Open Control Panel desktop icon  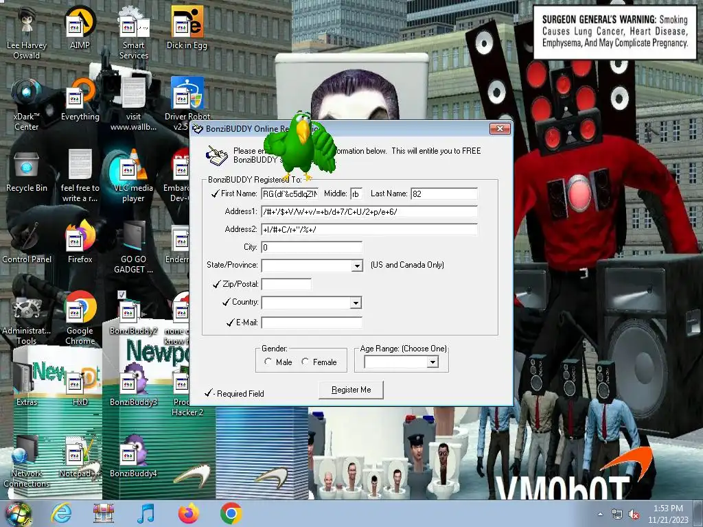[x=26, y=242]
